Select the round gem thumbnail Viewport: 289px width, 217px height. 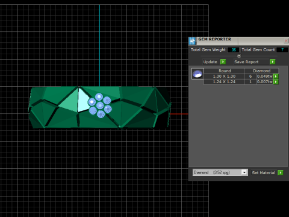coord(197,74)
